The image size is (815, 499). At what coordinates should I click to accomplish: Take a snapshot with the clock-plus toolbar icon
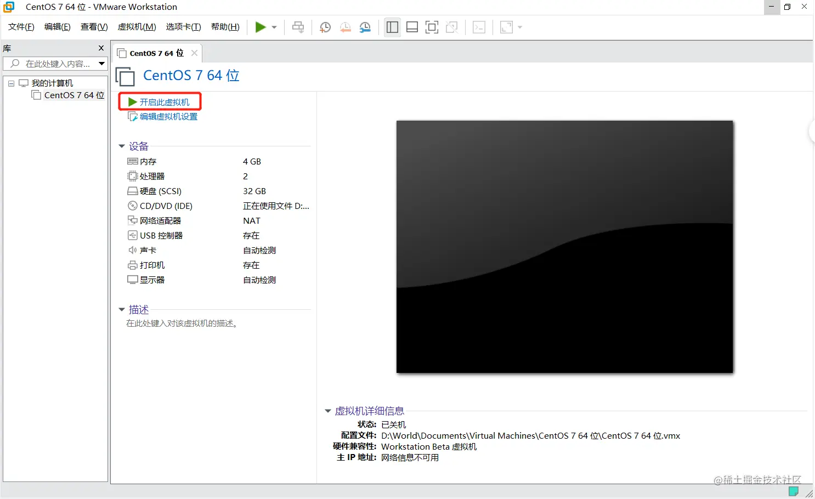click(x=325, y=27)
